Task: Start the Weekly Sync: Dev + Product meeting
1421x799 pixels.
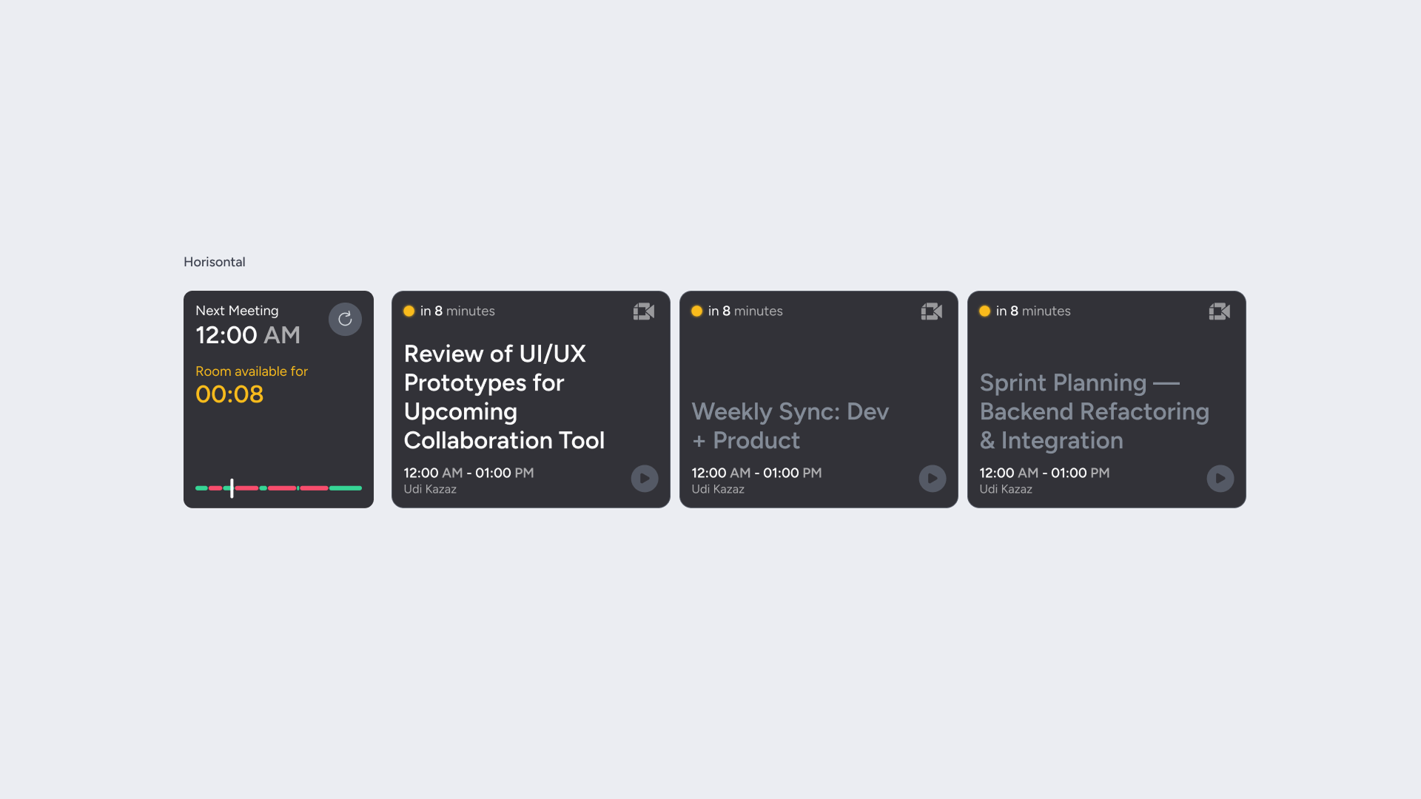Action: pos(933,479)
